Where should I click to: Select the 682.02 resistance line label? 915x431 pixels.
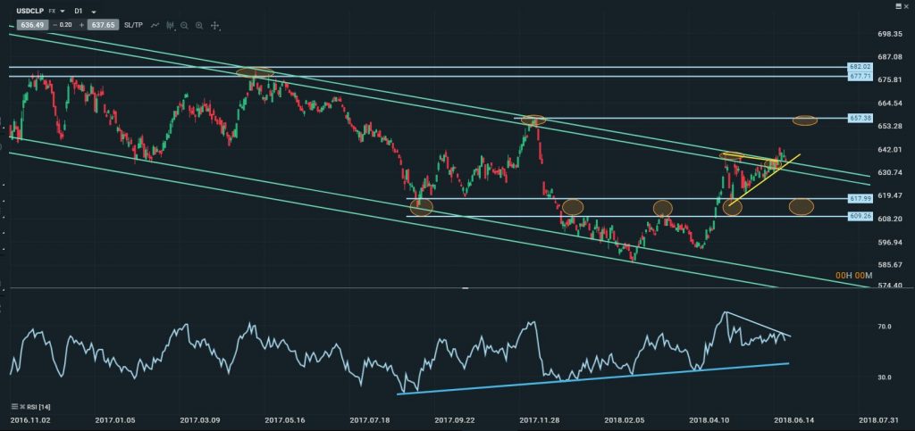click(859, 67)
